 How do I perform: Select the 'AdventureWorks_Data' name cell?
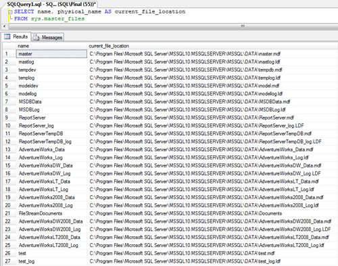(x=51, y=150)
